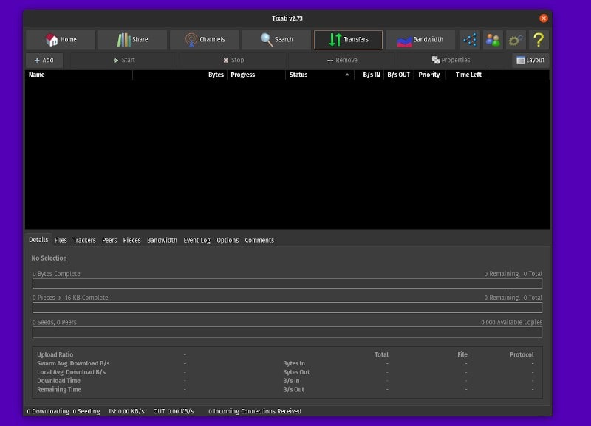The height and width of the screenshot is (426, 591).
Task: Click the Add transfer button
Action: [x=44, y=61]
